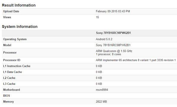The height and width of the screenshot is (107, 177).
Task: Click the 2822 MB memory value
Action: tap(101, 102)
